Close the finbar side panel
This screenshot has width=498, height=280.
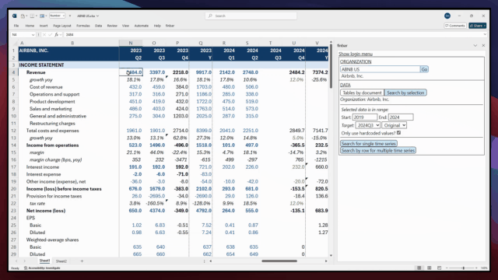483,46
